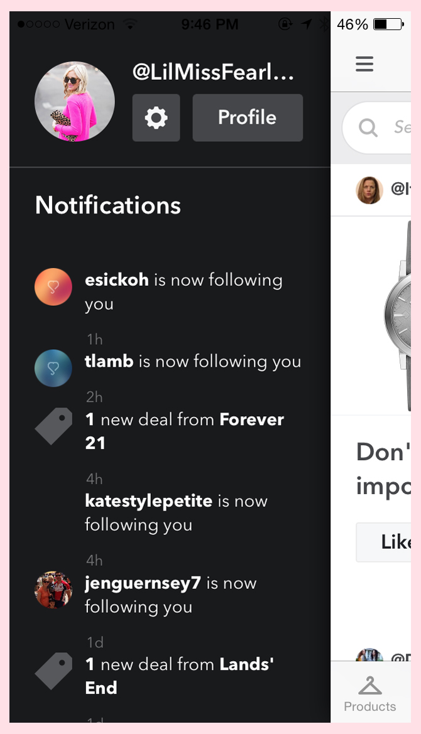Tap the Profile button
421x734 pixels.
point(248,117)
